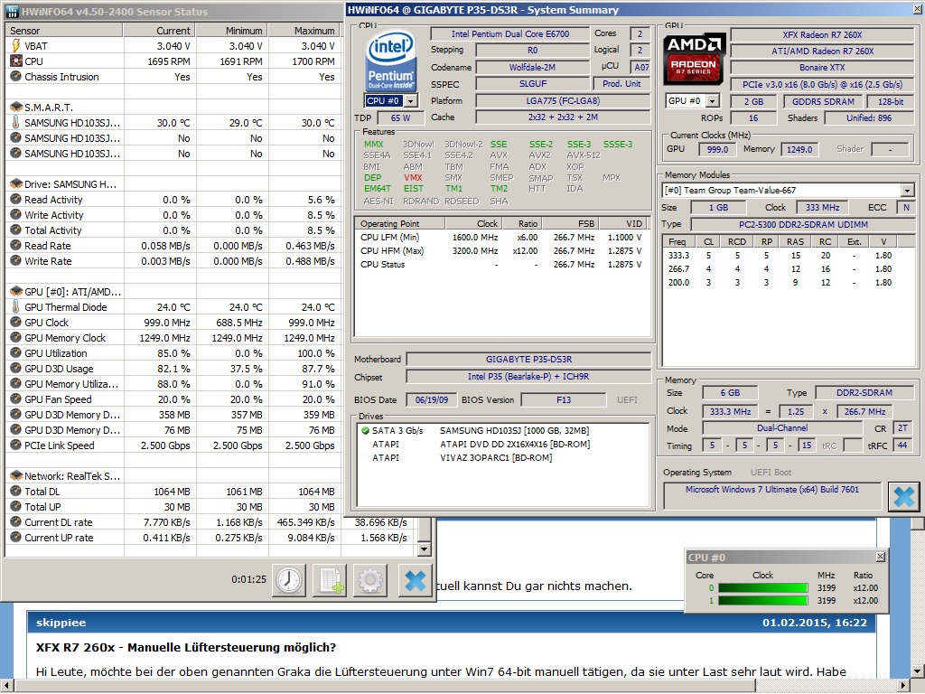The image size is (925, 694).
Task: Click Core 0 green clock bar
Action: click(762, 587)
